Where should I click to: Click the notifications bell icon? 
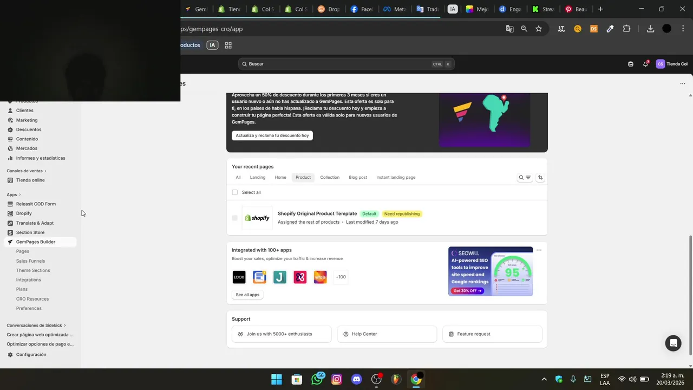(x=645, y=64)
